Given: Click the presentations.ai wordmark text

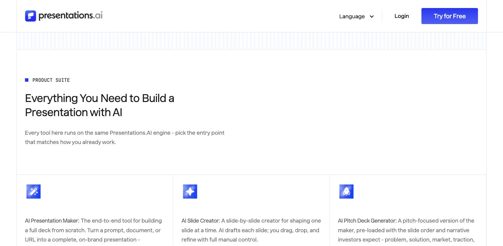Looking at the screenshot, I should (x=71, y=16).
